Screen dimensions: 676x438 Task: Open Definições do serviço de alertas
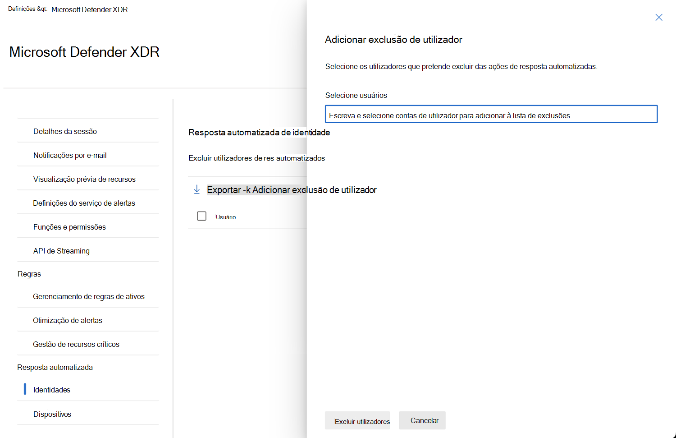tap(84, 203)
